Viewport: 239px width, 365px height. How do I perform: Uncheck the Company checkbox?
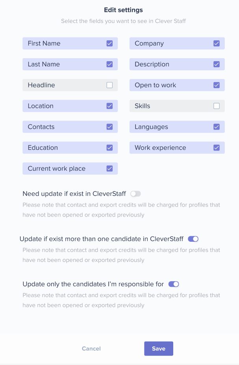[x=217, y=43]
